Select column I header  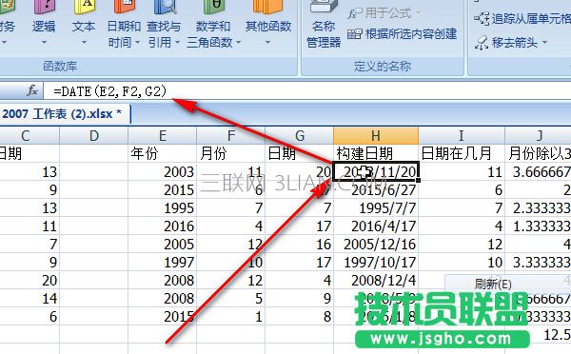pos(462,136)
